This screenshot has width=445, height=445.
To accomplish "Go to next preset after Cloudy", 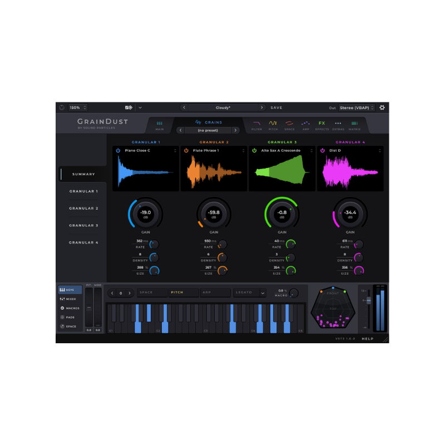I will (x=261, y=107).
